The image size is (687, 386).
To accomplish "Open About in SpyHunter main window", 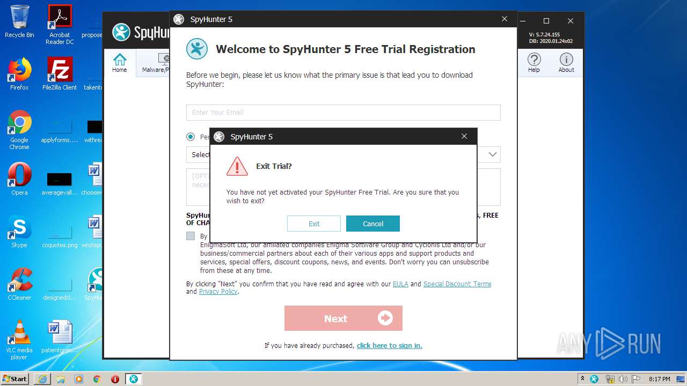I will coord(566,63).
